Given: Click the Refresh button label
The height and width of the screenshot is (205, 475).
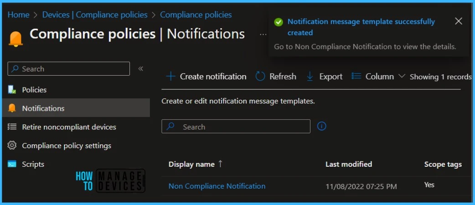Looking at the screenshot, I should [x=283, y=77].
